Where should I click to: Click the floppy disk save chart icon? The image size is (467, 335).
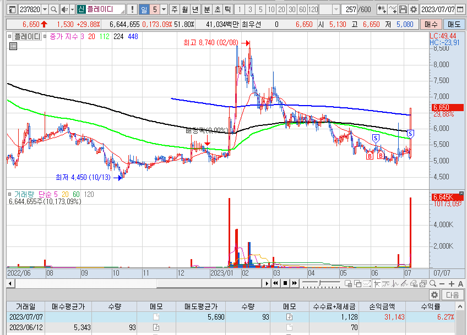pos(403,9)
